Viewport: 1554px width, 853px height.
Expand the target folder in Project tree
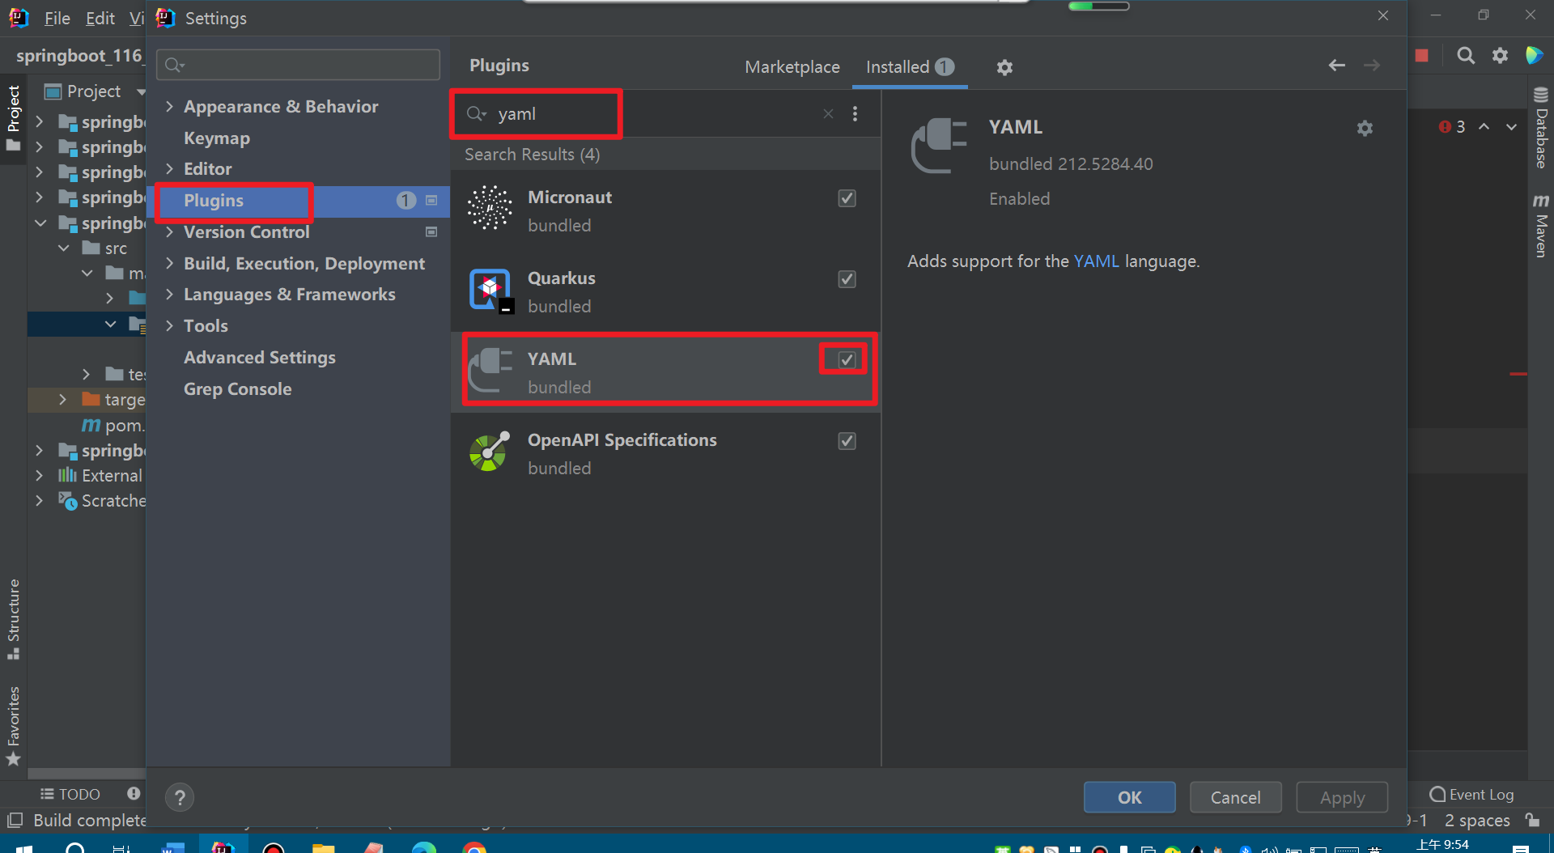(x=62, y=400)
